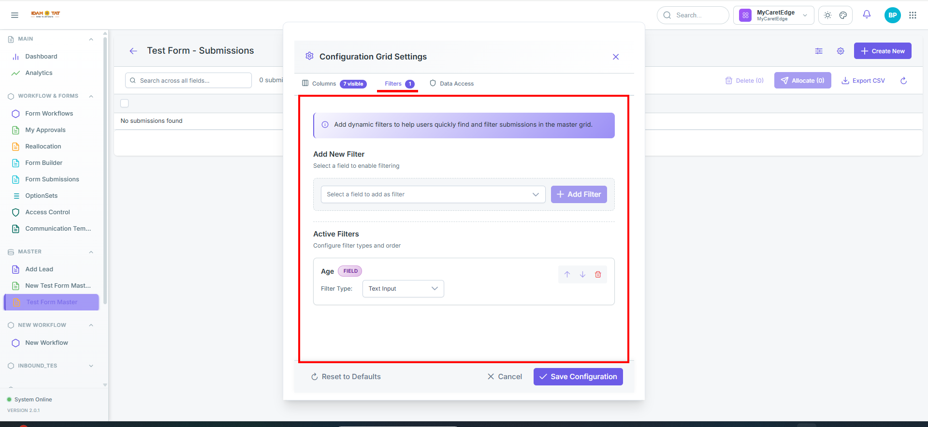Screen dimensions: 928x427
Task: Click the refresh submissions icon
Action: (x=903, y=81)
